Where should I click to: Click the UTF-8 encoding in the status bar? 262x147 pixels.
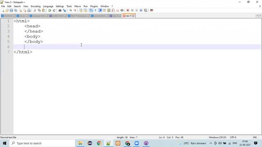[233, 137]
